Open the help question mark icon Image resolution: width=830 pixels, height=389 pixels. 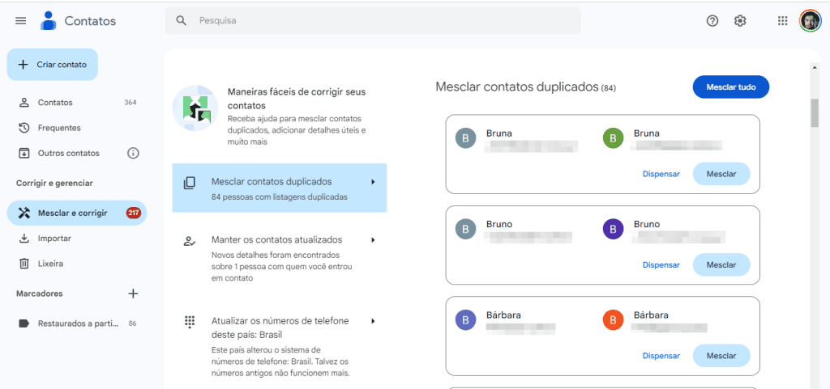pyautogui.click(x=712, y=21)
